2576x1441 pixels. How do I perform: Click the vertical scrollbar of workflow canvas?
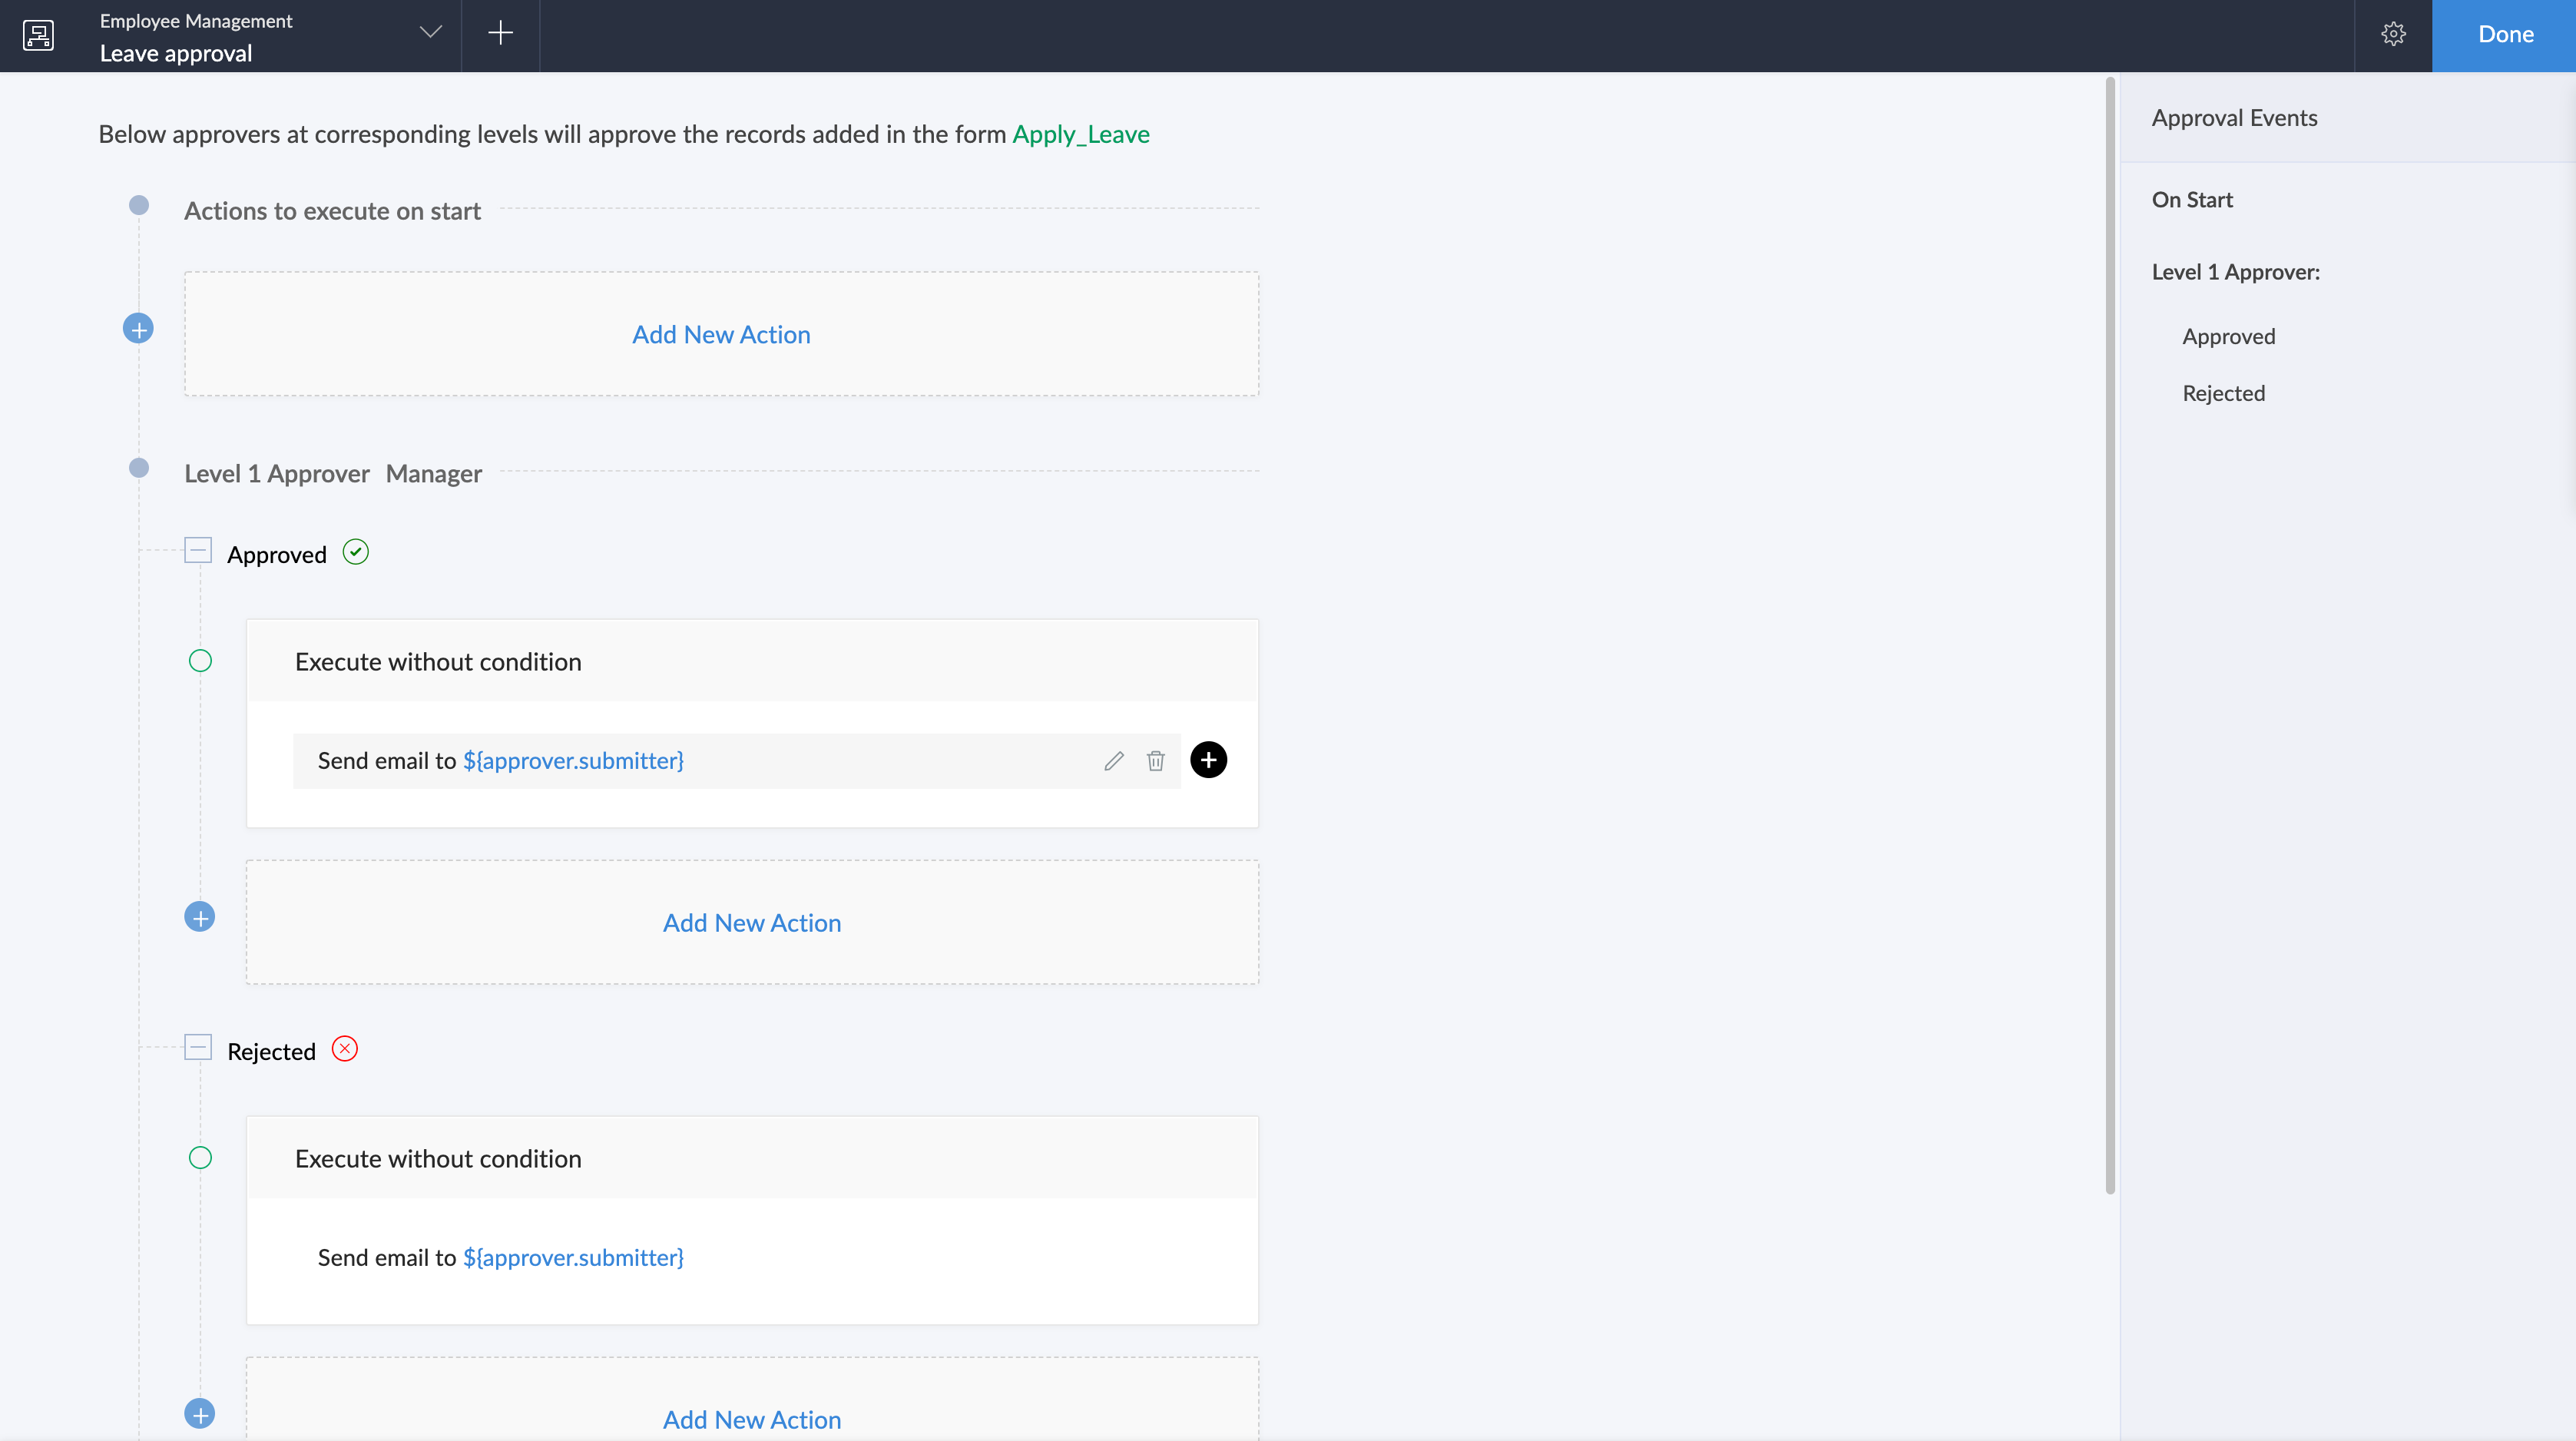coord(2110,636)
